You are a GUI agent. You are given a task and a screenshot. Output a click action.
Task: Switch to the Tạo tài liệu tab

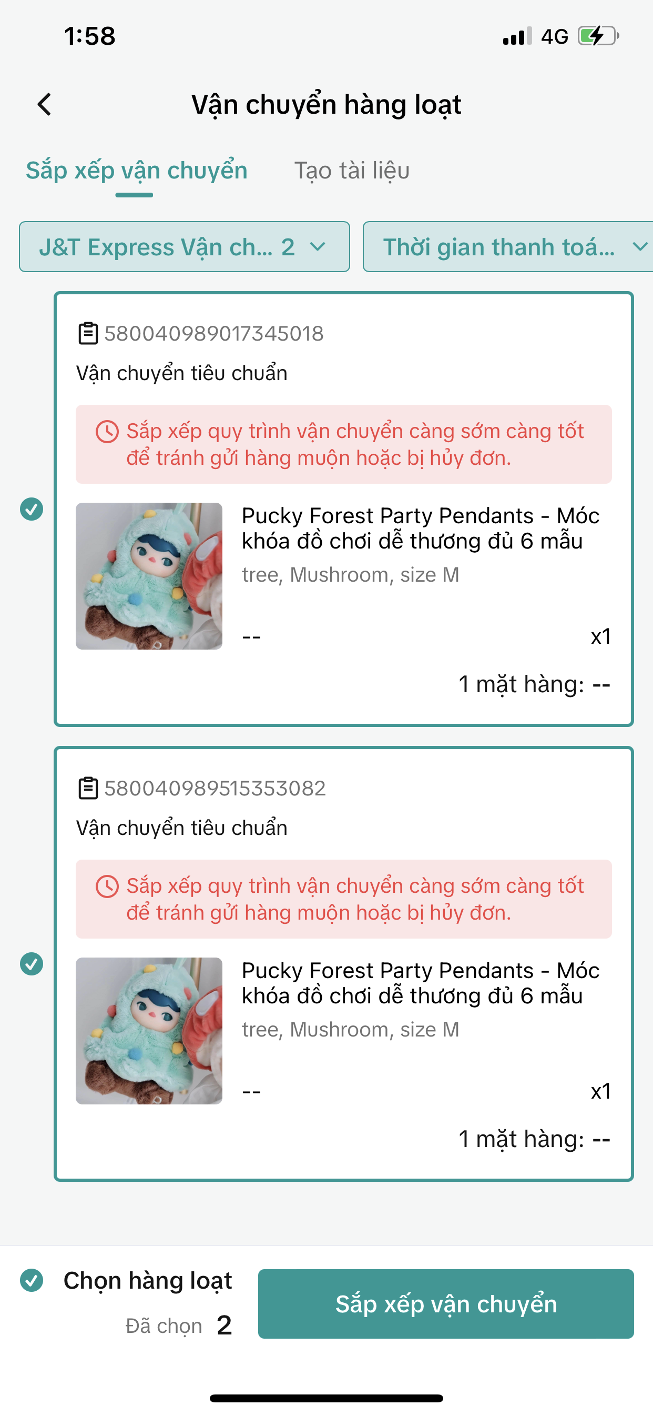pyautogui.click(x=352, y=170)
